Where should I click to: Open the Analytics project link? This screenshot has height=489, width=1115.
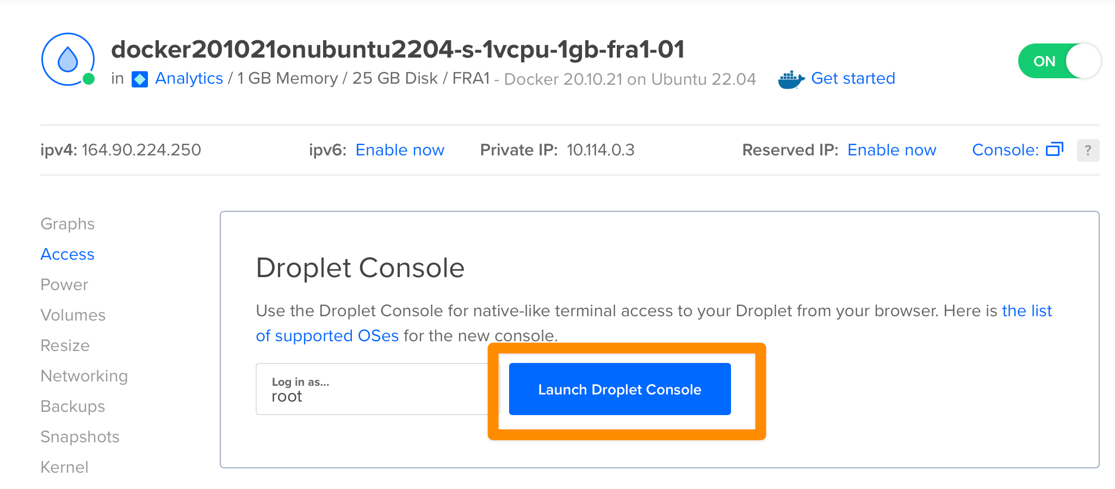(x=189, y=78)
